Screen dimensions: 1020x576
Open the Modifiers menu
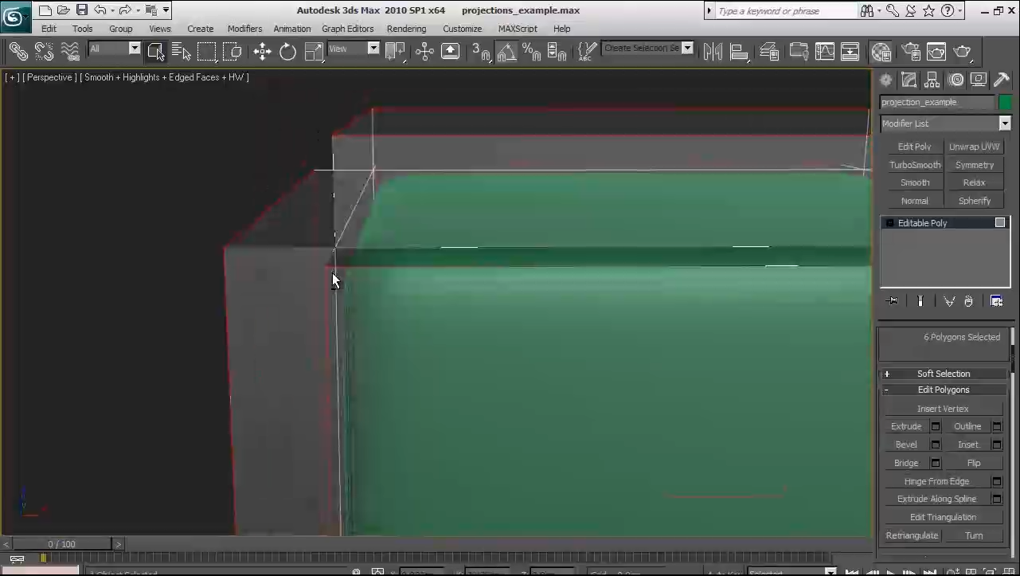244,29
